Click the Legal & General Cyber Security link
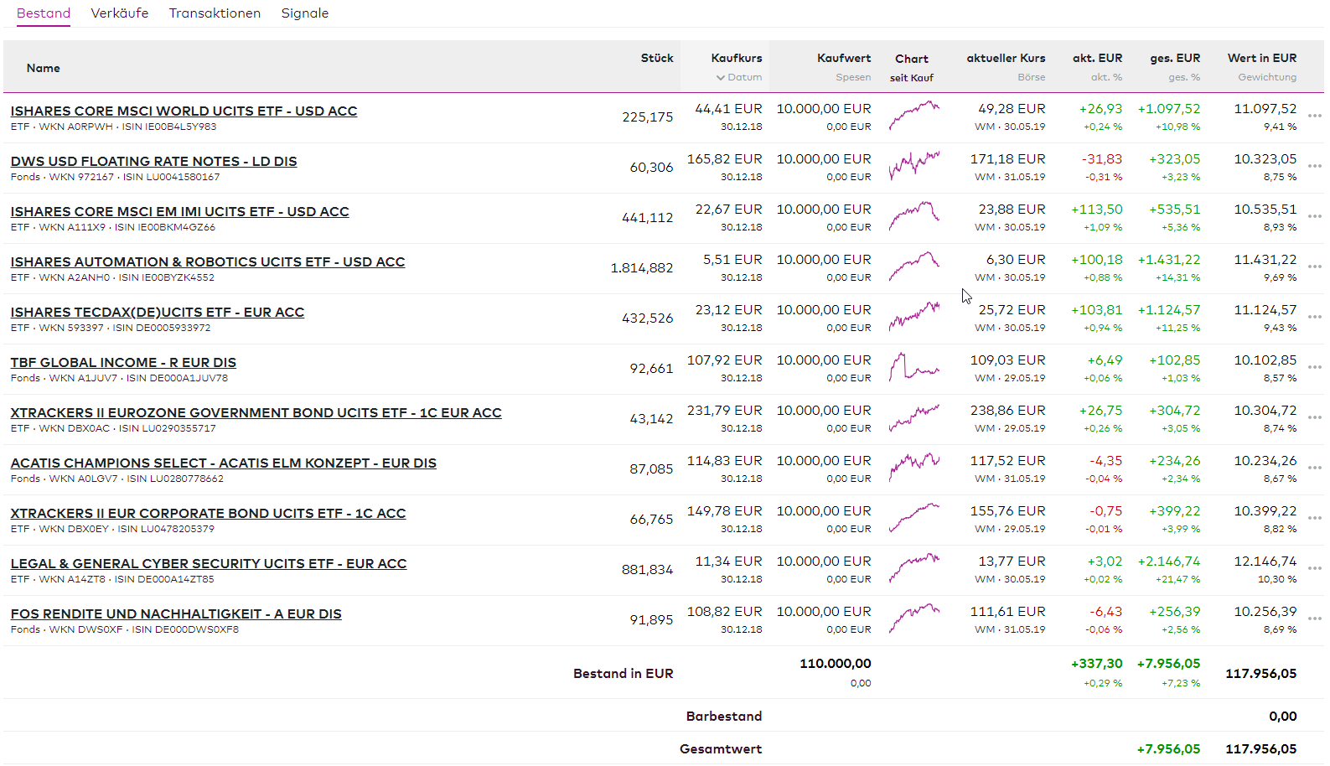The image size is (1330, 766). click(x=208, y=564)
